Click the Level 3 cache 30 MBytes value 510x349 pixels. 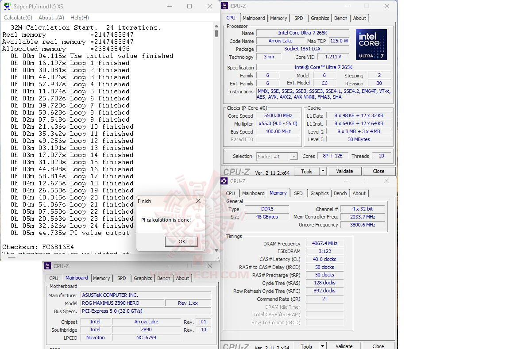tap(359, 139)
